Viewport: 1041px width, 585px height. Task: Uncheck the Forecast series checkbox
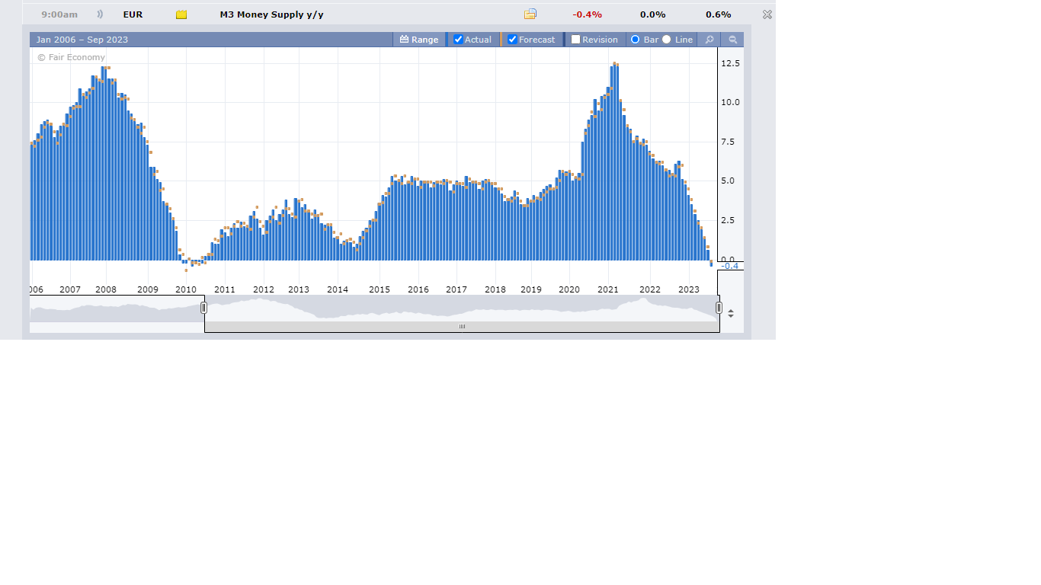point(512,40)
